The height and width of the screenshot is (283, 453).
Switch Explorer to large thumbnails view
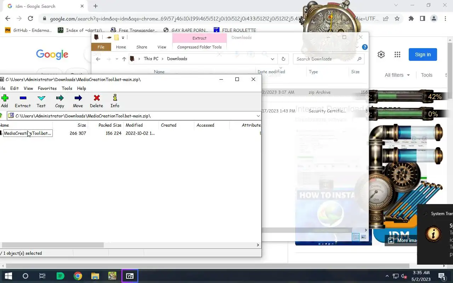[x=363, y=237]
